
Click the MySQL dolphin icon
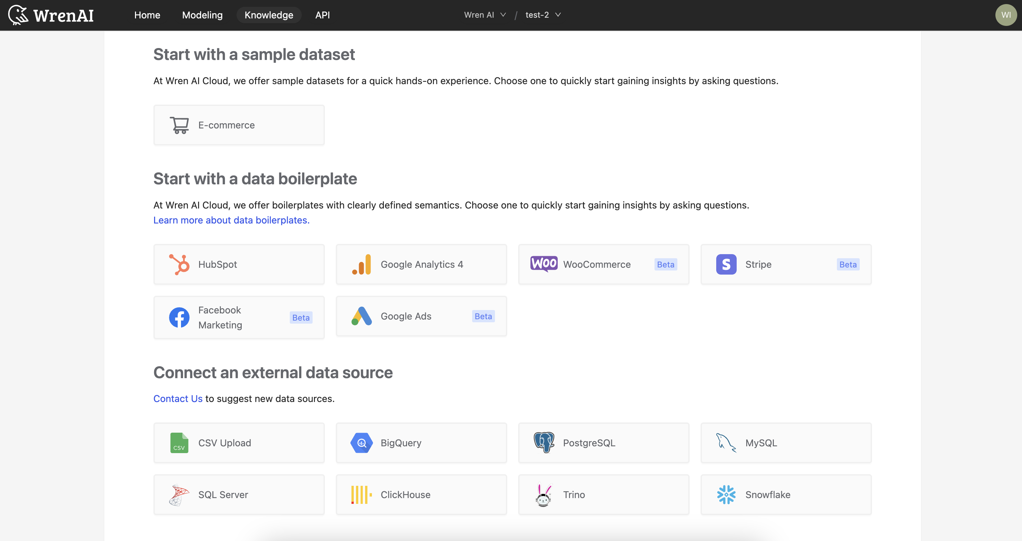coord(726,443)
